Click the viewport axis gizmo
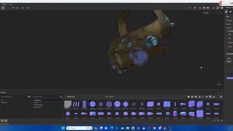The image size is (233, 131). click(x=219, y=83)
